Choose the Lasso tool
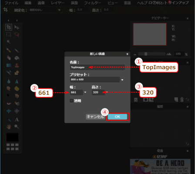 [17, 34]
